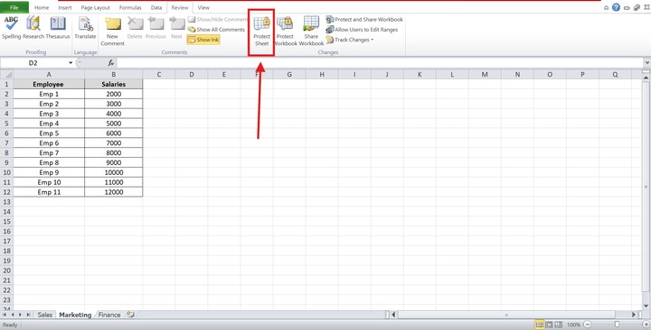Switch to the Page Layout tab
Image resolution: width=651 pixels, height=330 pixels.
(x=96, y=7)
